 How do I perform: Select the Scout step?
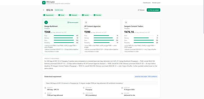[x=61, y=15]
